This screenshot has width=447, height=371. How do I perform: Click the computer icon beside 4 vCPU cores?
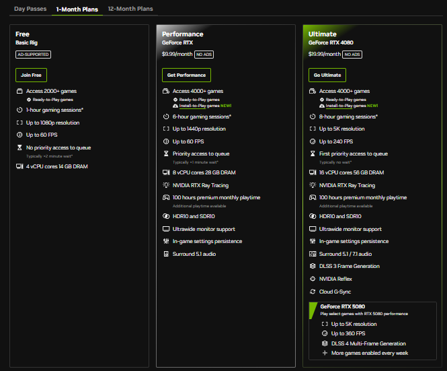(x=19, y=166)
